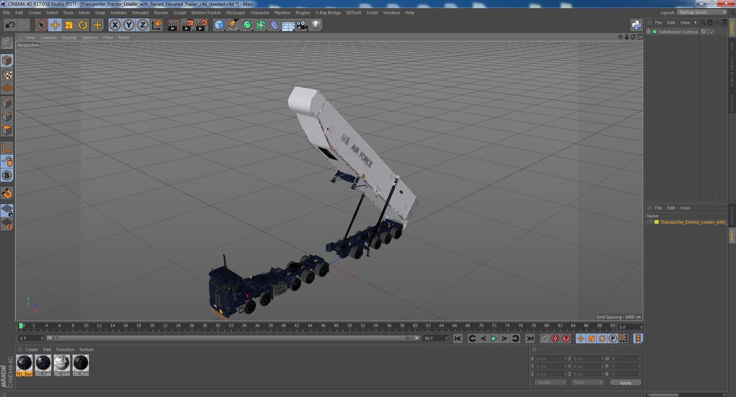Open the Layout Startup dropdown
The height and width of the screenshot is (397, 736).
coord(702,12)
